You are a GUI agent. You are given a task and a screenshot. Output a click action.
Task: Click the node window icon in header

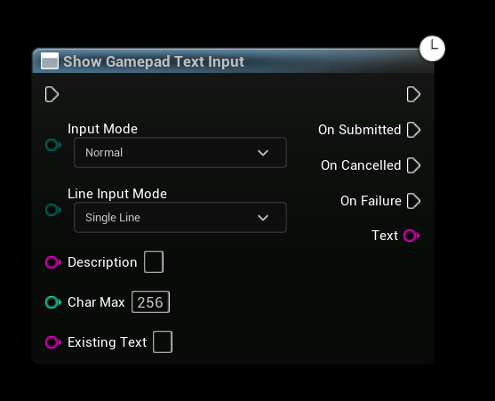click(x=50, y=61)
